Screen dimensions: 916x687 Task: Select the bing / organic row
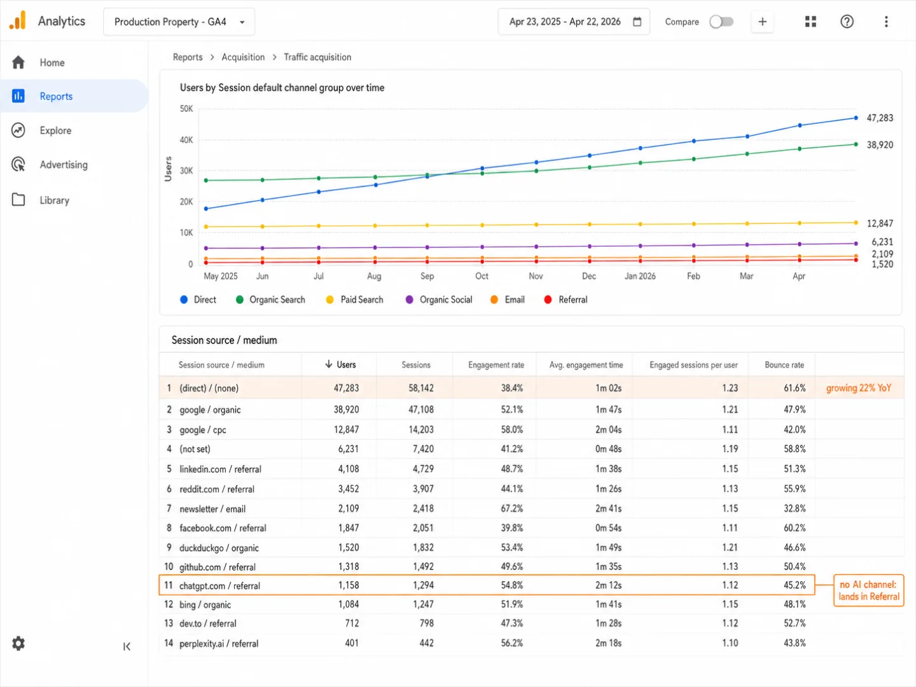point(531,604)
